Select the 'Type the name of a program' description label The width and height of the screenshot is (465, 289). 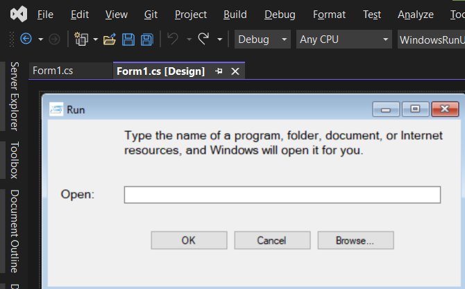click(x=283, y=143)
